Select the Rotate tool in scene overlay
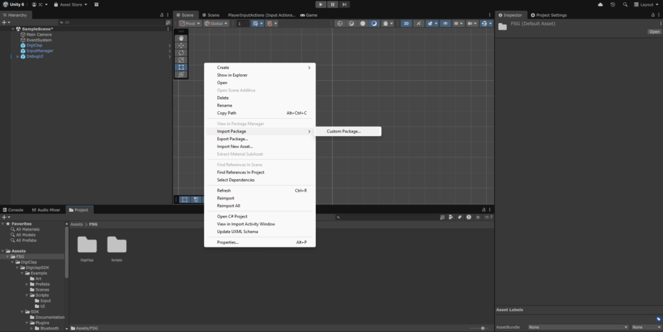Viewport: 663px width, 332px height. click(x=182, y=53)
